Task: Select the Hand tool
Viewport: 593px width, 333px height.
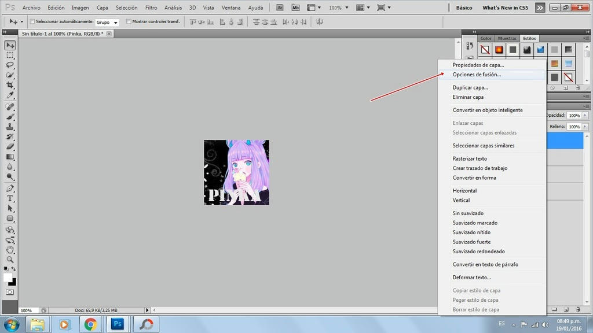Action: click(10, 250)
